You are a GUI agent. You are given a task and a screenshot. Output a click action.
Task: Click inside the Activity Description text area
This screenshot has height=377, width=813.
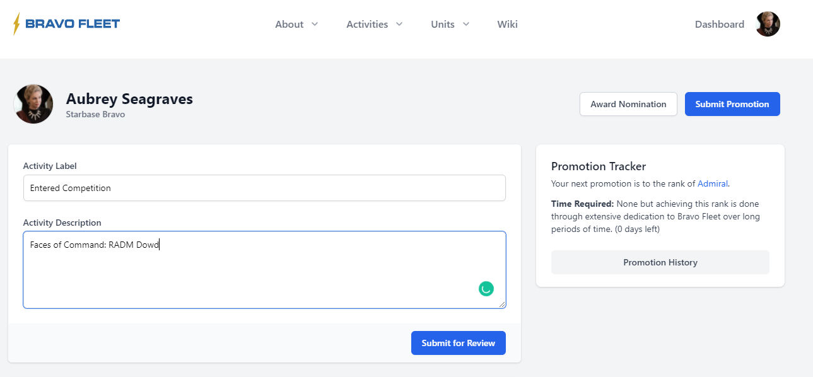[252, 271]
